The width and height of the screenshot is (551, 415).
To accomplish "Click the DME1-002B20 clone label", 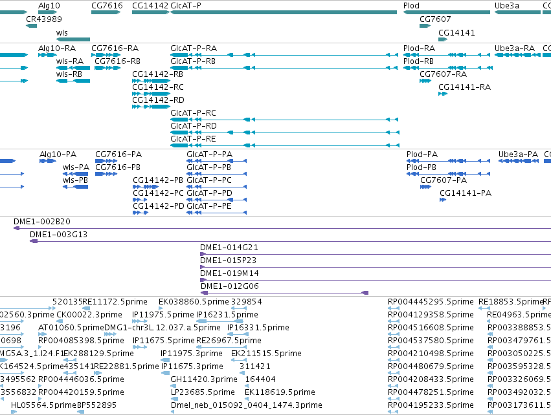I will (x=42, y=222).
